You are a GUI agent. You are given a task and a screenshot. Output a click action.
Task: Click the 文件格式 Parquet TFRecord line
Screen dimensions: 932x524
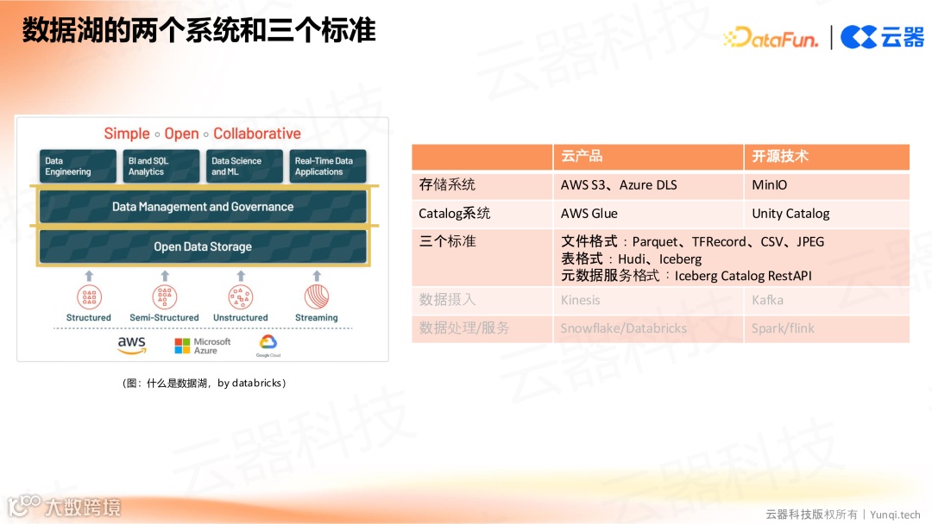[x=692, y=241]
